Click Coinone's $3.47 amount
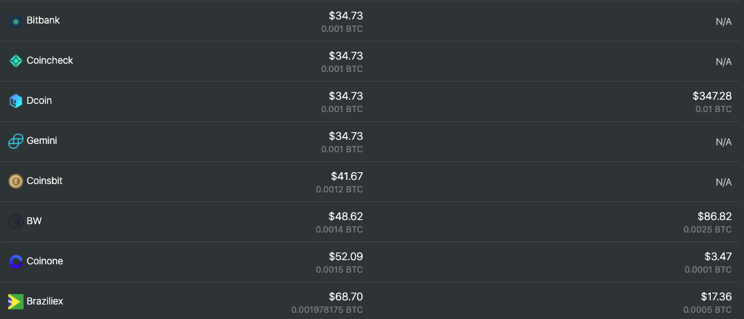 pyautogui.click(x=717, y=257)
